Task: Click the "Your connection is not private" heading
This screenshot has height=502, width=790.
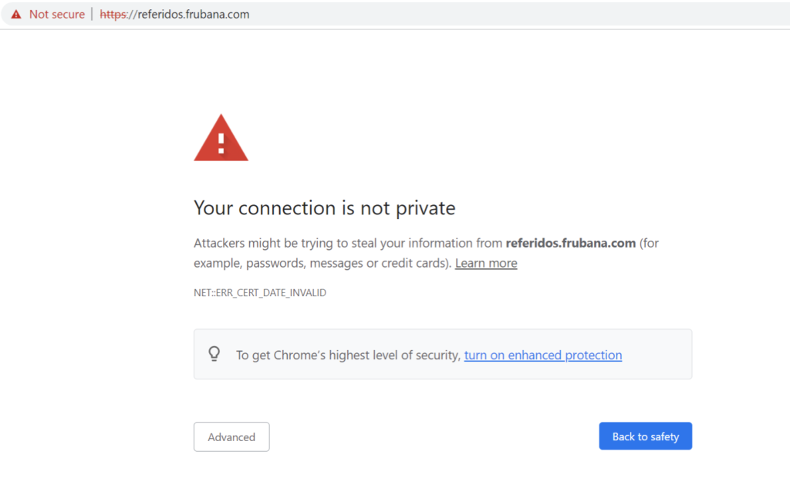Action: click(x=325, y=208)
